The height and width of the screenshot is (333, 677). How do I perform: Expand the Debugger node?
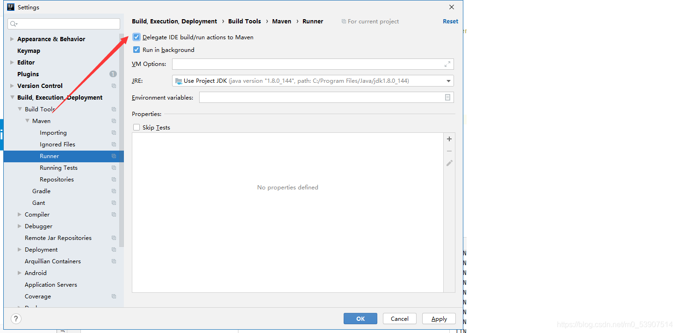pos(20,226)
